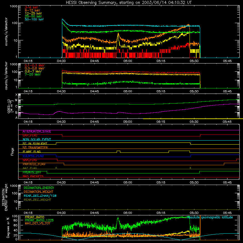Click the Flags panel axis label
Screen dimensions: 243x243
coord(12,152)
